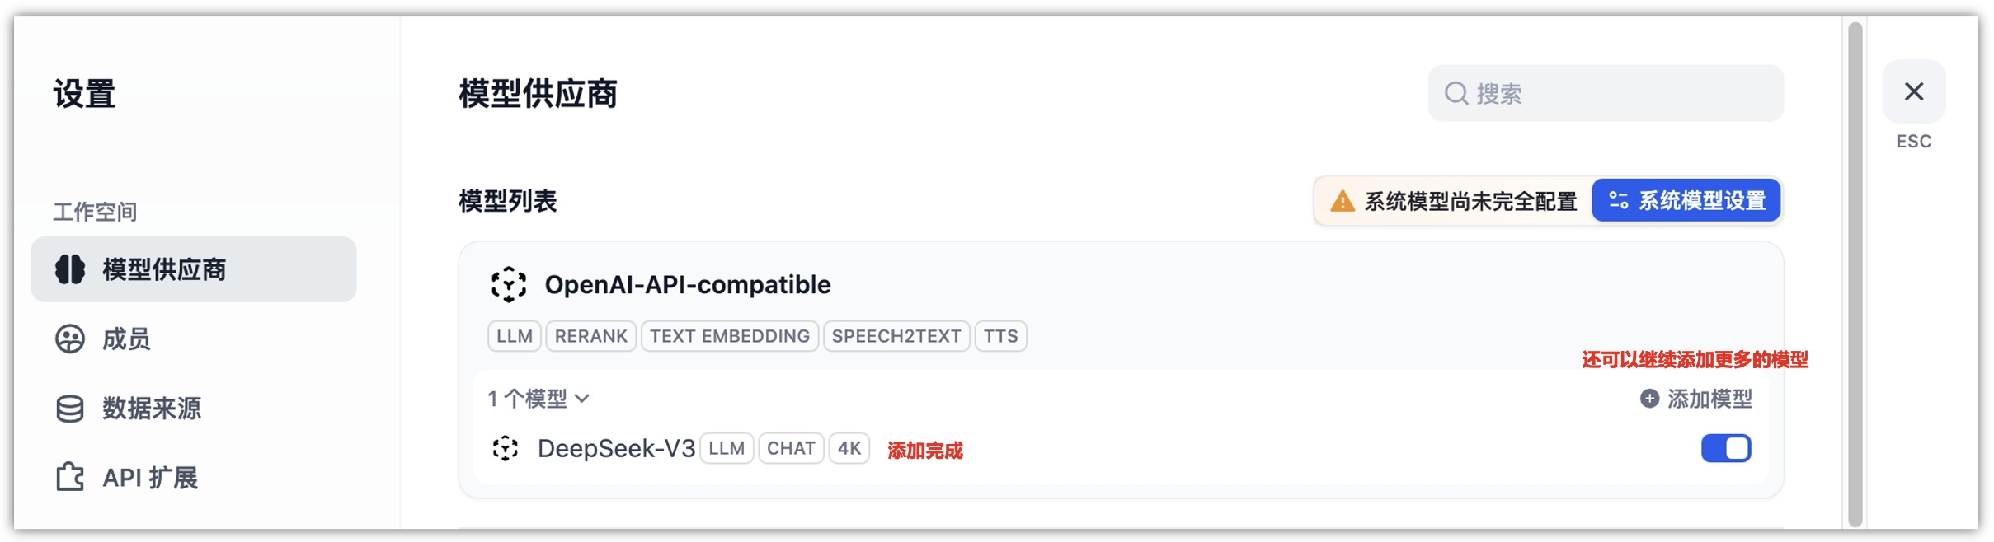Click the 成员 members face icon
Viewport: 1994px width, 542px height.
(70, 339)
